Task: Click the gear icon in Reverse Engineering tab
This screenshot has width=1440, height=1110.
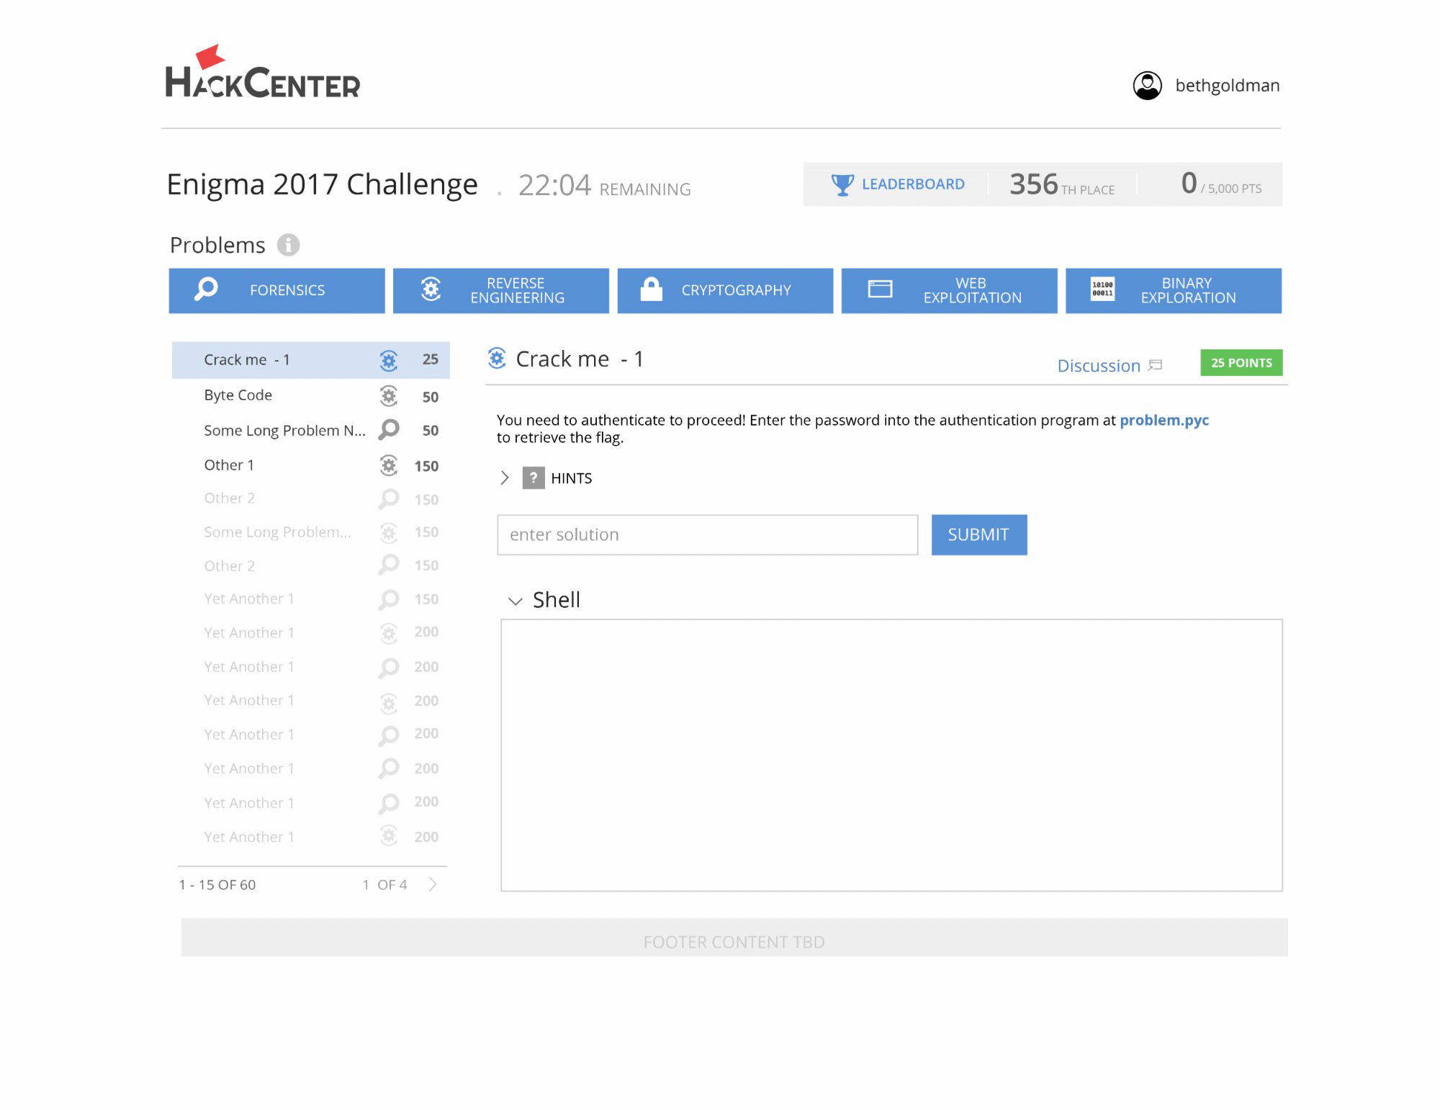Action: (x=431, y=290)
